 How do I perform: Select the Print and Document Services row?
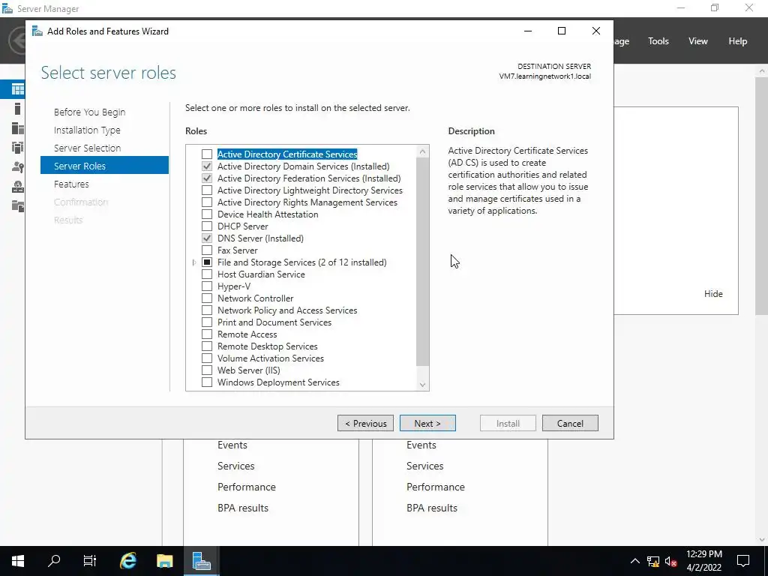[x=274, y=322]
